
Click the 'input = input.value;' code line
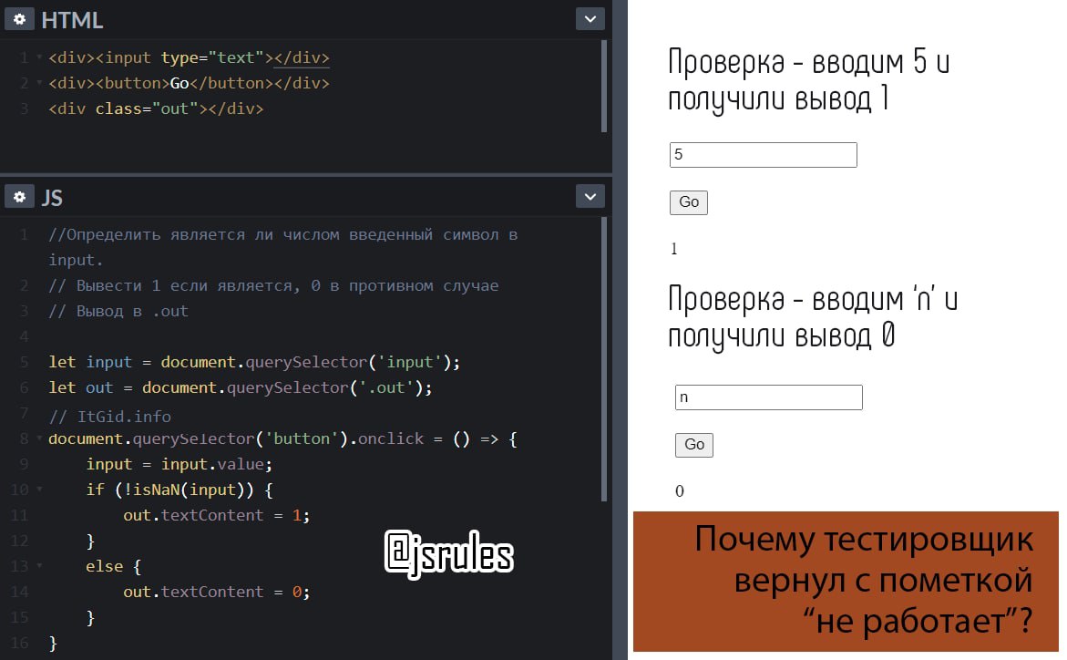(x=179, y=464)
